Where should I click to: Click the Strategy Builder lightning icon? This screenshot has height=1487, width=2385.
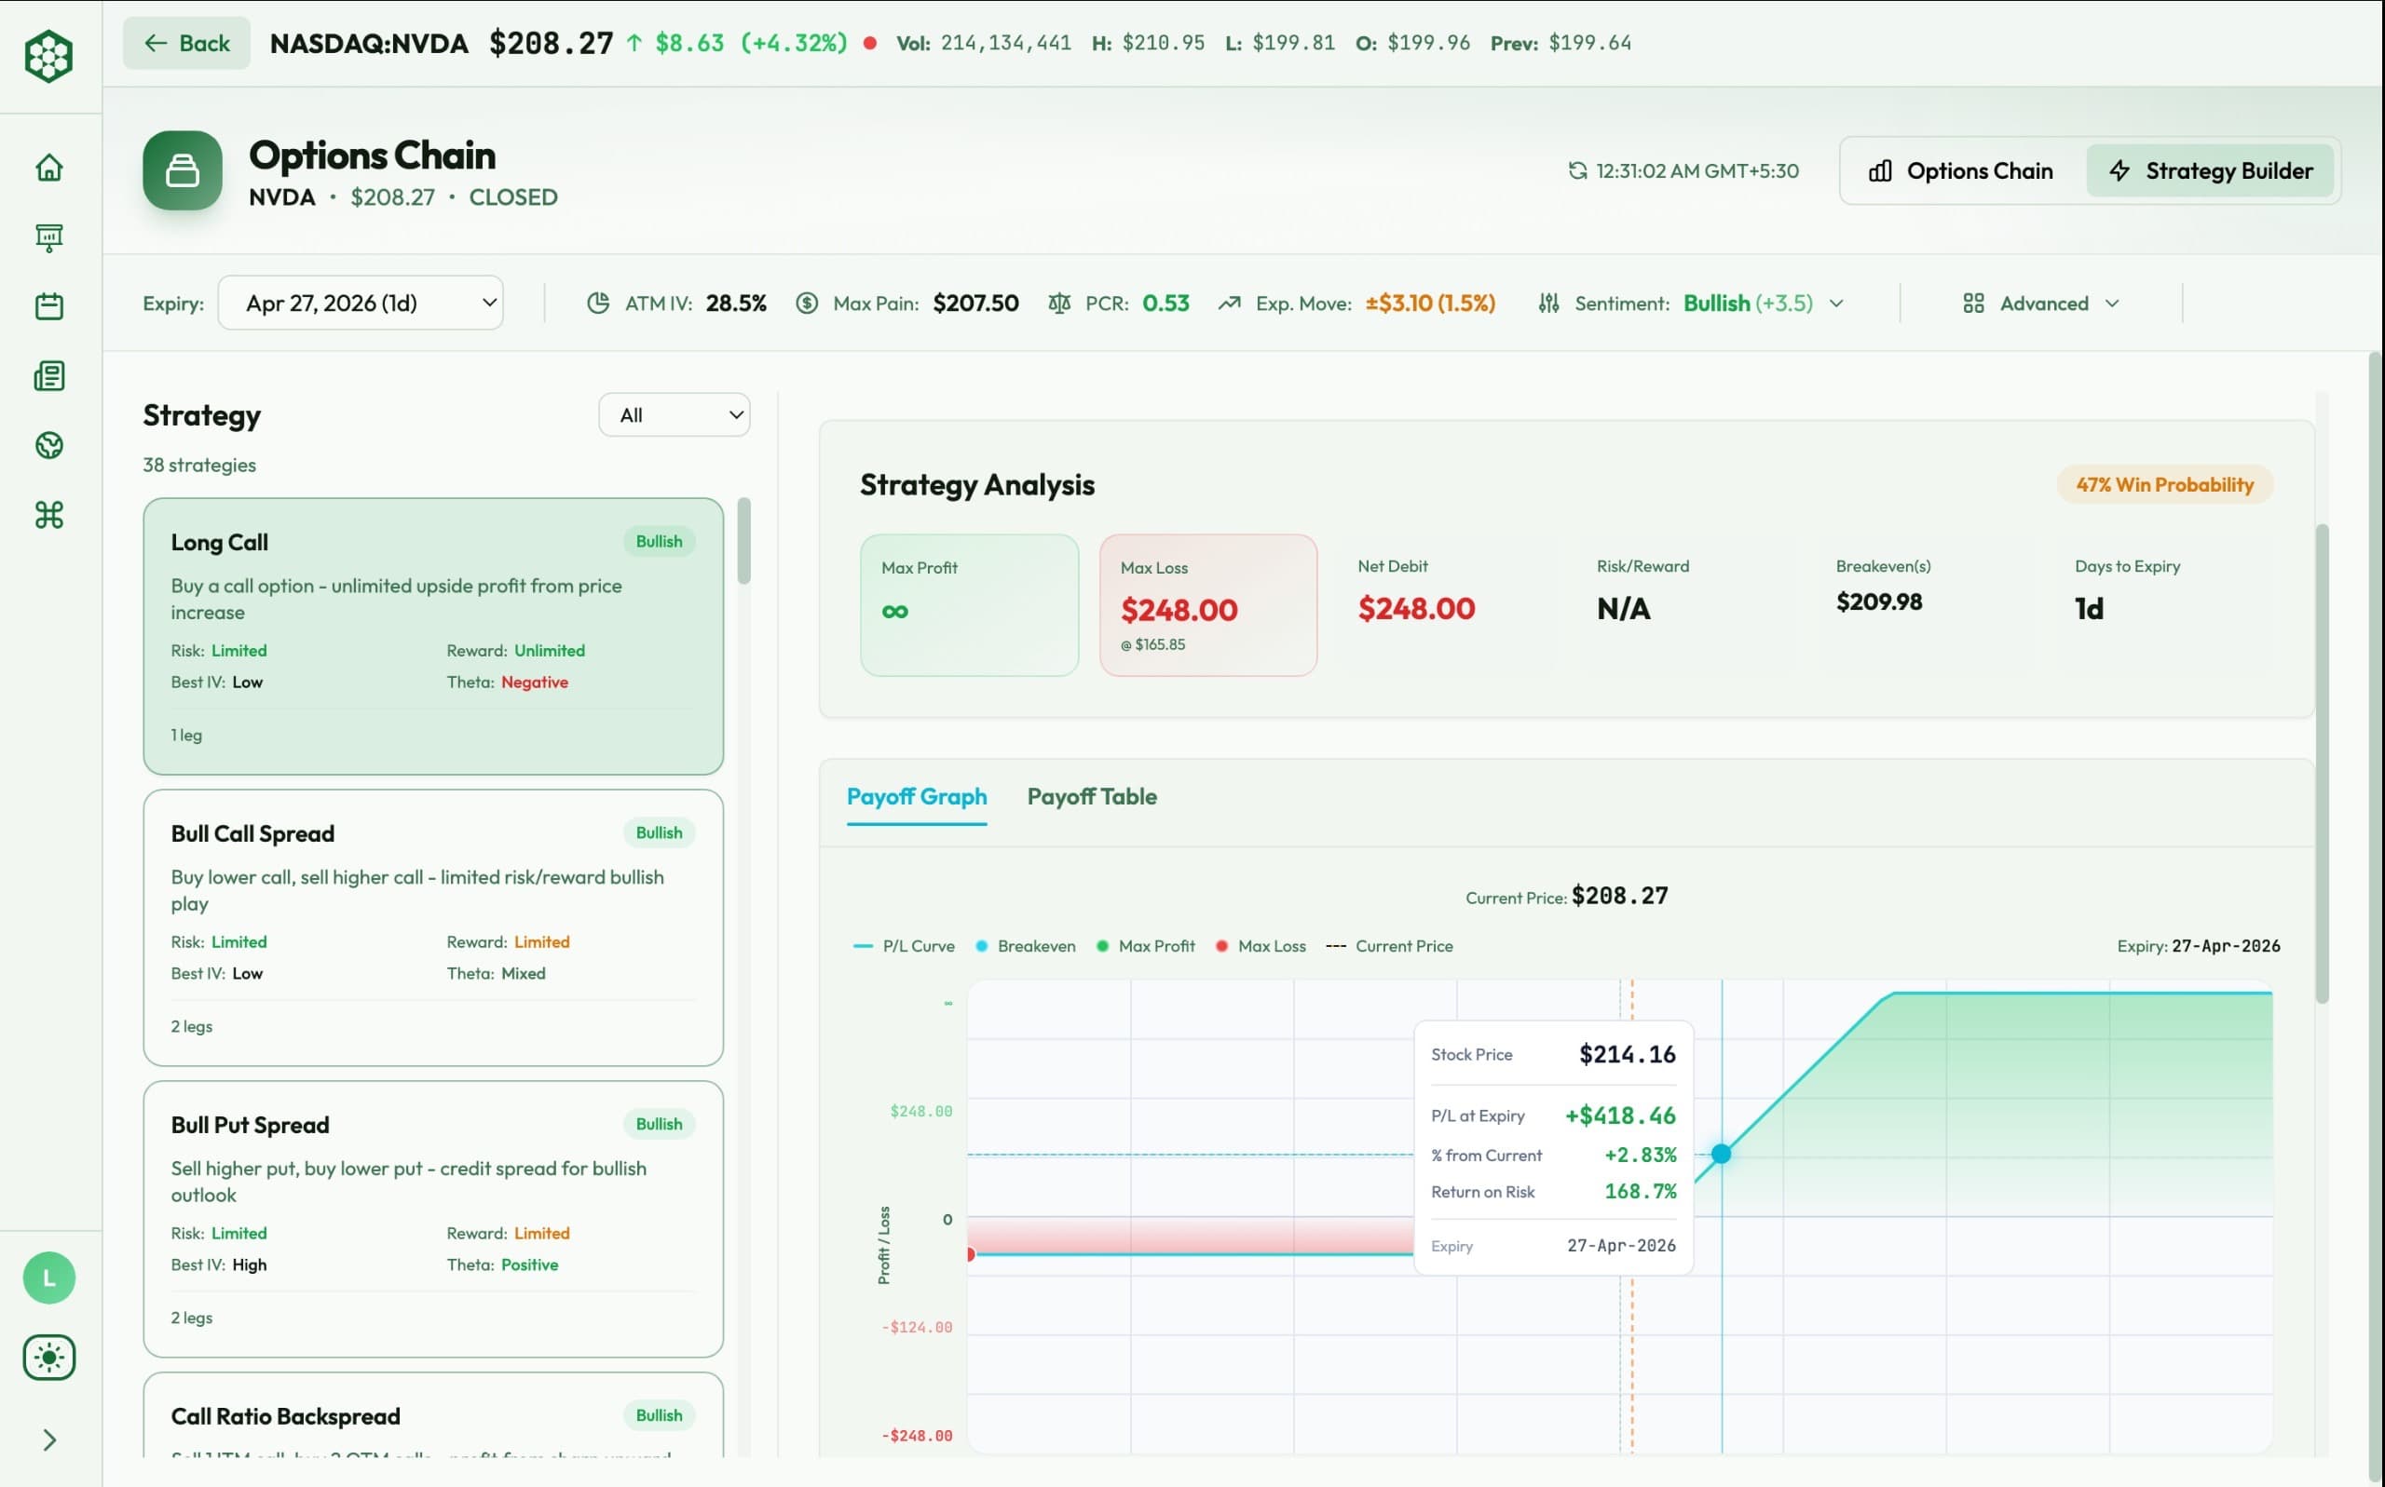click(x=2120, y=171)
